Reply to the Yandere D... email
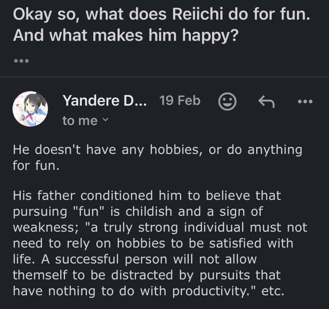The width and height of the screenshot is (329, 309). tap(266, 102)
